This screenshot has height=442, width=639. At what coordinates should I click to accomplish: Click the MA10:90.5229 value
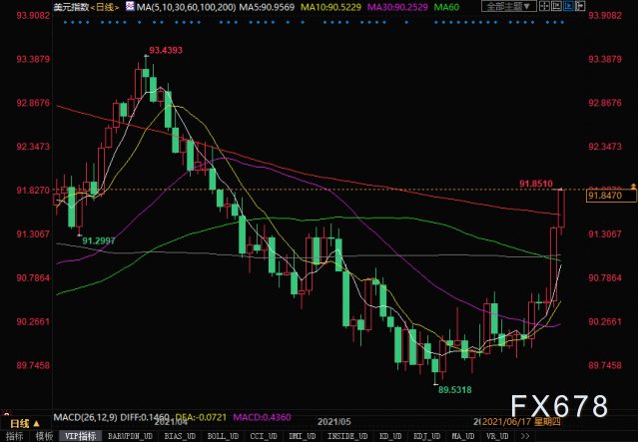click(330, 7)
